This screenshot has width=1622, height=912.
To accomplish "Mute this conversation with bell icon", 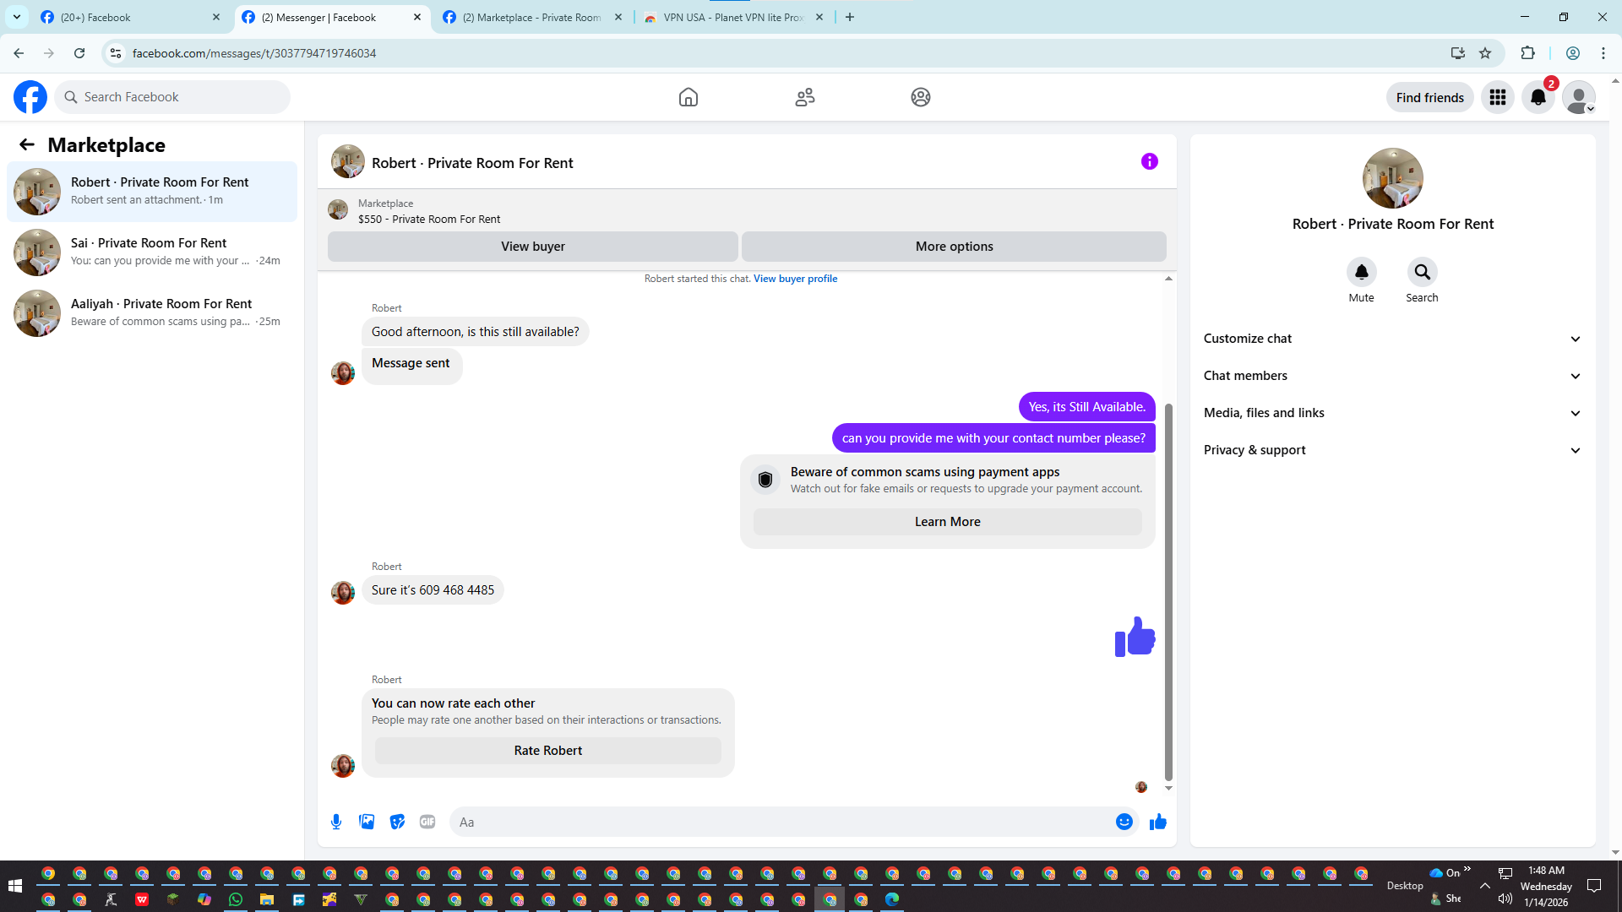I will tap(1361, 272).
